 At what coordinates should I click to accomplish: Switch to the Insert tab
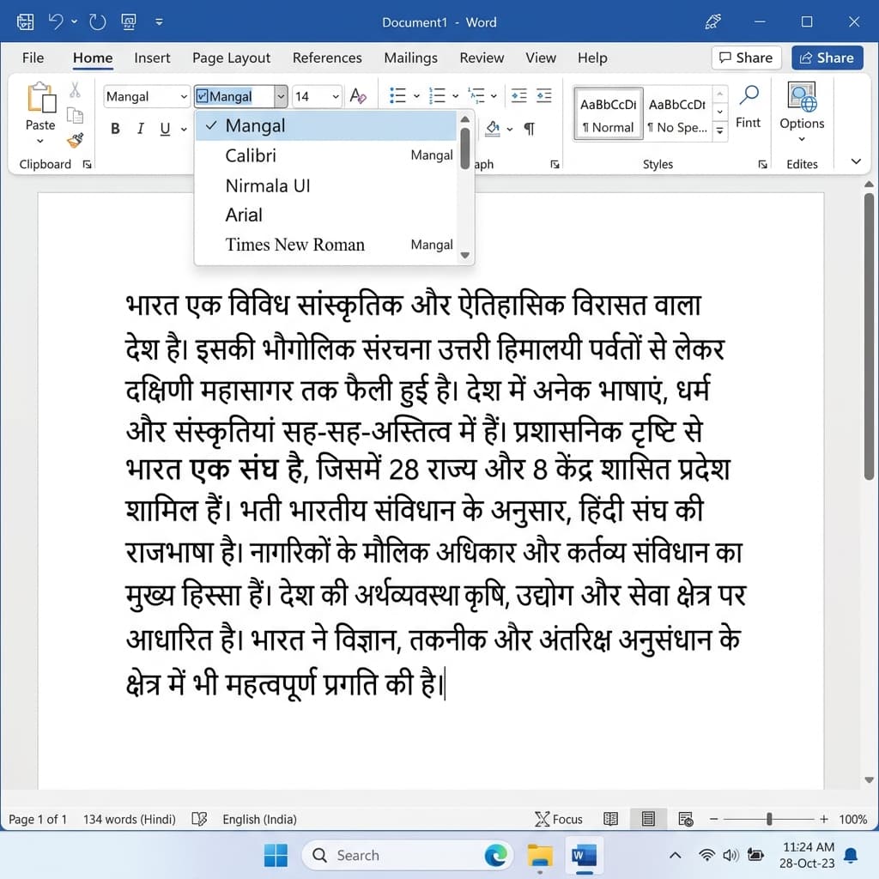coord(152,58)
